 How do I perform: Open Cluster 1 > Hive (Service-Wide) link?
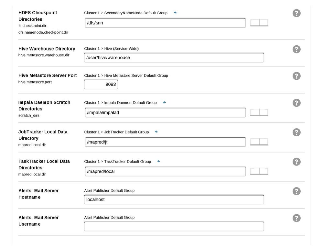click(x=111, y=48)
